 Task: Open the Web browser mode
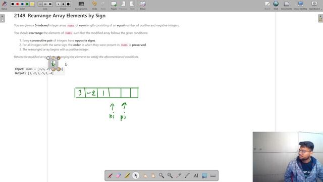[276, 5]
